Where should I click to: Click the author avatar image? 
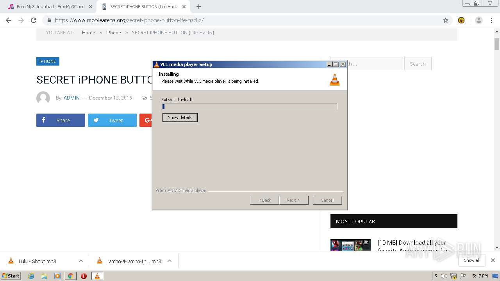pyautogui.click(x=43, y=98)
